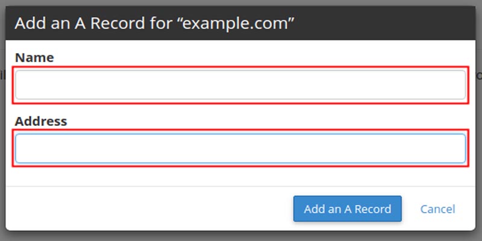Click the Name field label
482x241 pixels.
tap(34, 58)
